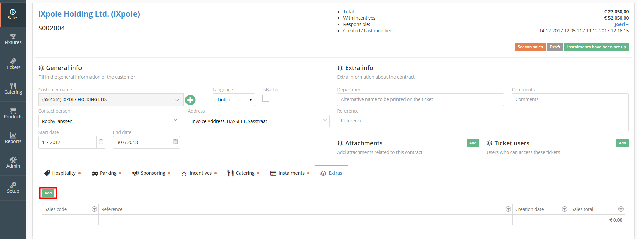The image size is (637, 239).
Task: Open the Reports sidebar section
Action: [x=13, y=138]
